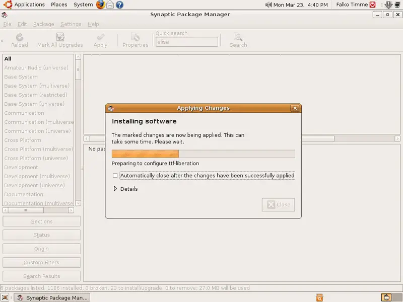Image resolution: width=403 pixels, height=302 pixels.
Task: Select Base System (multiverse) category
Action: click(x=39, y=86)
